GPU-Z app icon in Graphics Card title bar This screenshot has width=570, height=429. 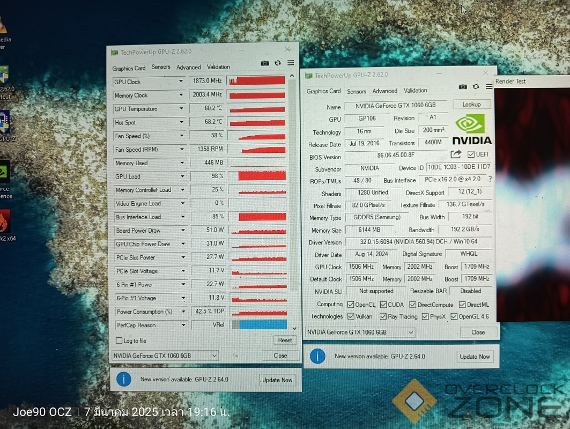point(309,76)
